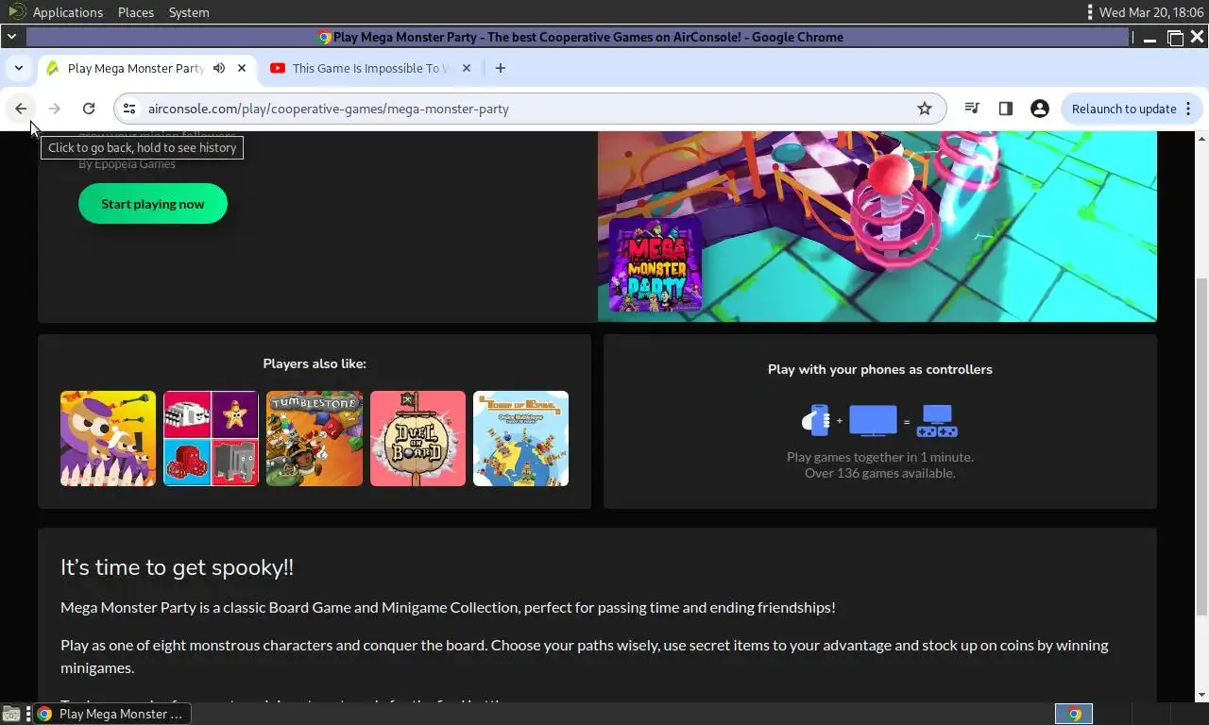Click show desktop icon in bottom panel
This screenshot has height=725, width=1209.
pyautogui.click(x=11, y=714)
